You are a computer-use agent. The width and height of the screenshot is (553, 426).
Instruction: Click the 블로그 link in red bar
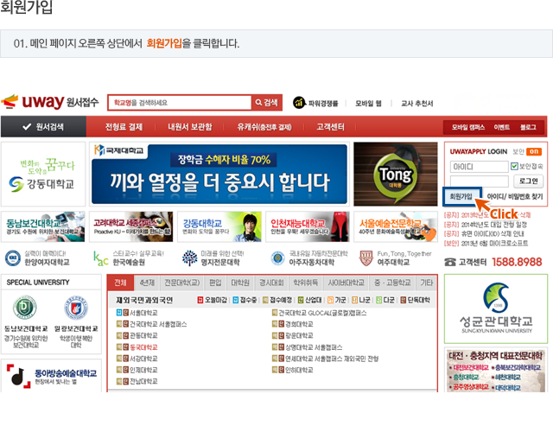[x=528, y=127]
